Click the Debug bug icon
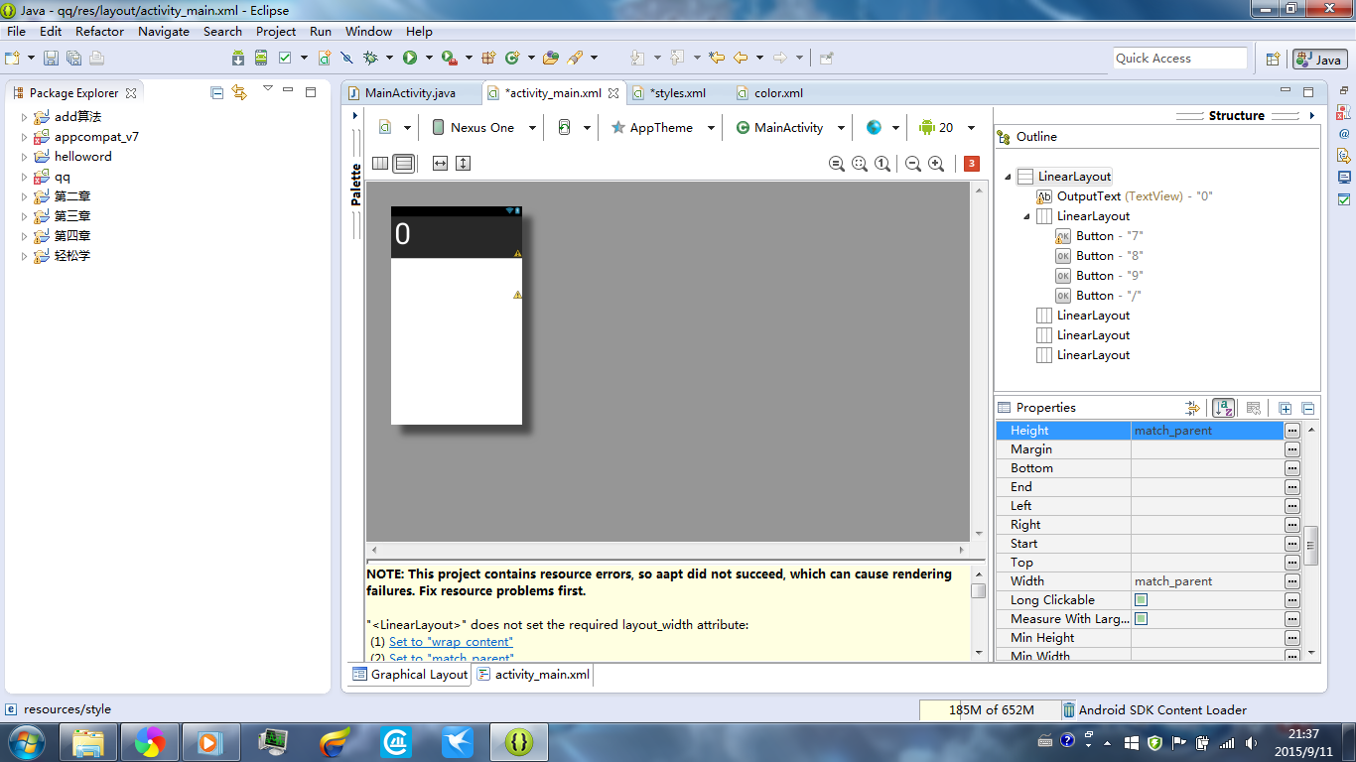The height and width of the screenshot is (762, 1356). point(370,59)
